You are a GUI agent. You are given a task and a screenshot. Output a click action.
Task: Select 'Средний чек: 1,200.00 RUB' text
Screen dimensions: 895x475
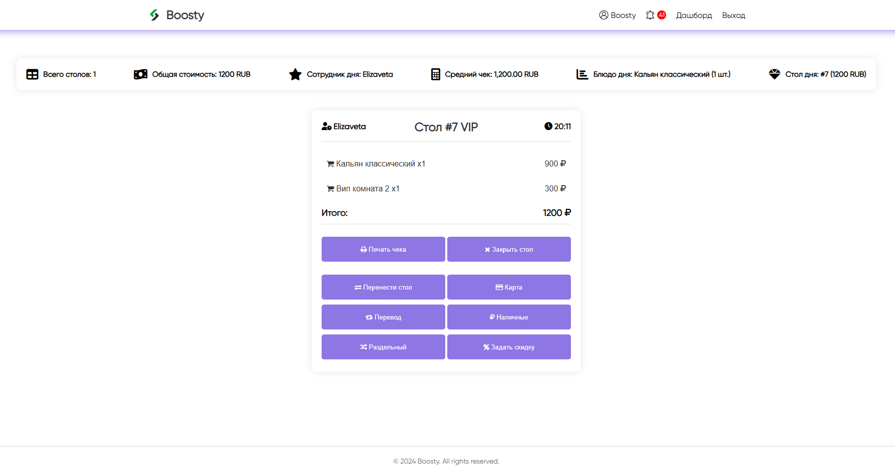click(492, 74)
